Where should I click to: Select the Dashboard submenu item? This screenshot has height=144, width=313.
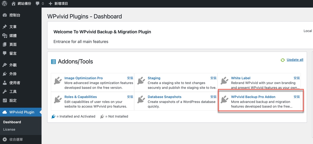12,122
